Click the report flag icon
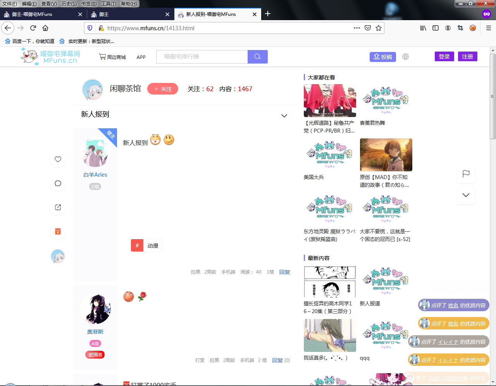Screen dimensions: 496x386 pyautogui.click(x=466, y=174)
